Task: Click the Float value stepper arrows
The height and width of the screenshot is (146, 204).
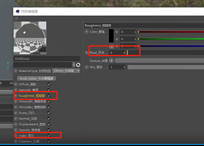Action: (124, 53)
